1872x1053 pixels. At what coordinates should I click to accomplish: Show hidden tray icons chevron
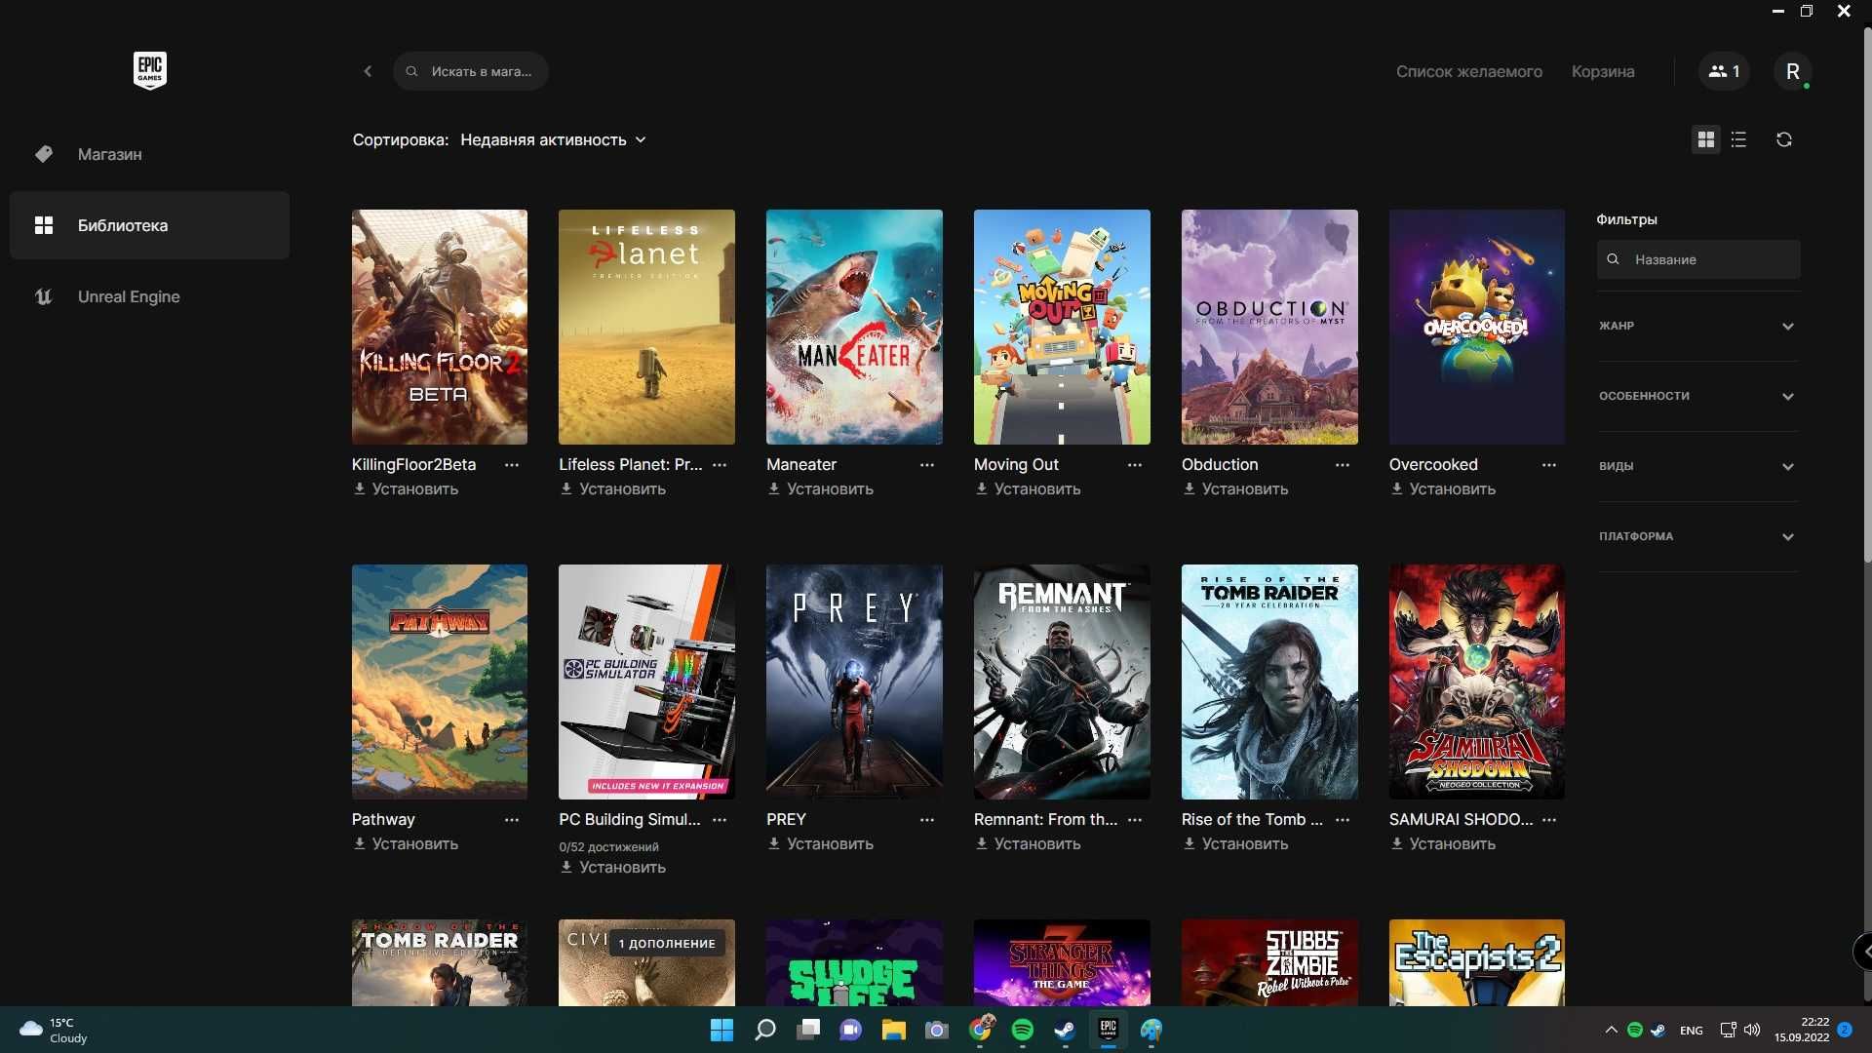[x=1611, y=1030]
